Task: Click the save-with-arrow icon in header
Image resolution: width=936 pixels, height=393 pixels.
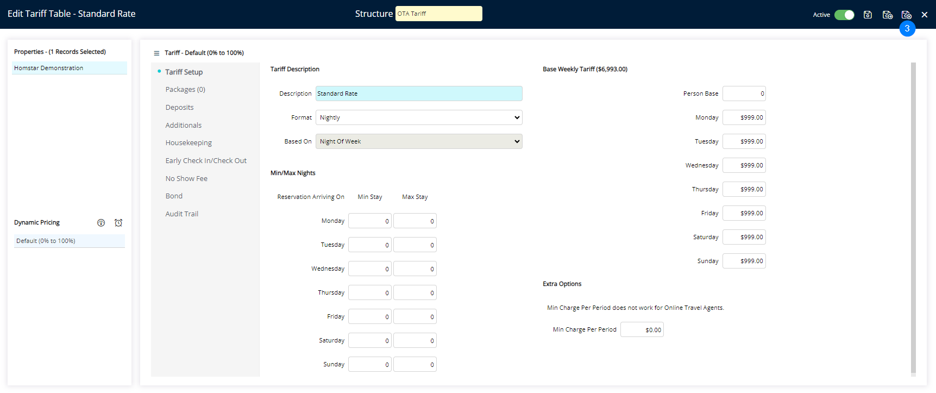Action: pyautogui.click(x=887, y=15)
